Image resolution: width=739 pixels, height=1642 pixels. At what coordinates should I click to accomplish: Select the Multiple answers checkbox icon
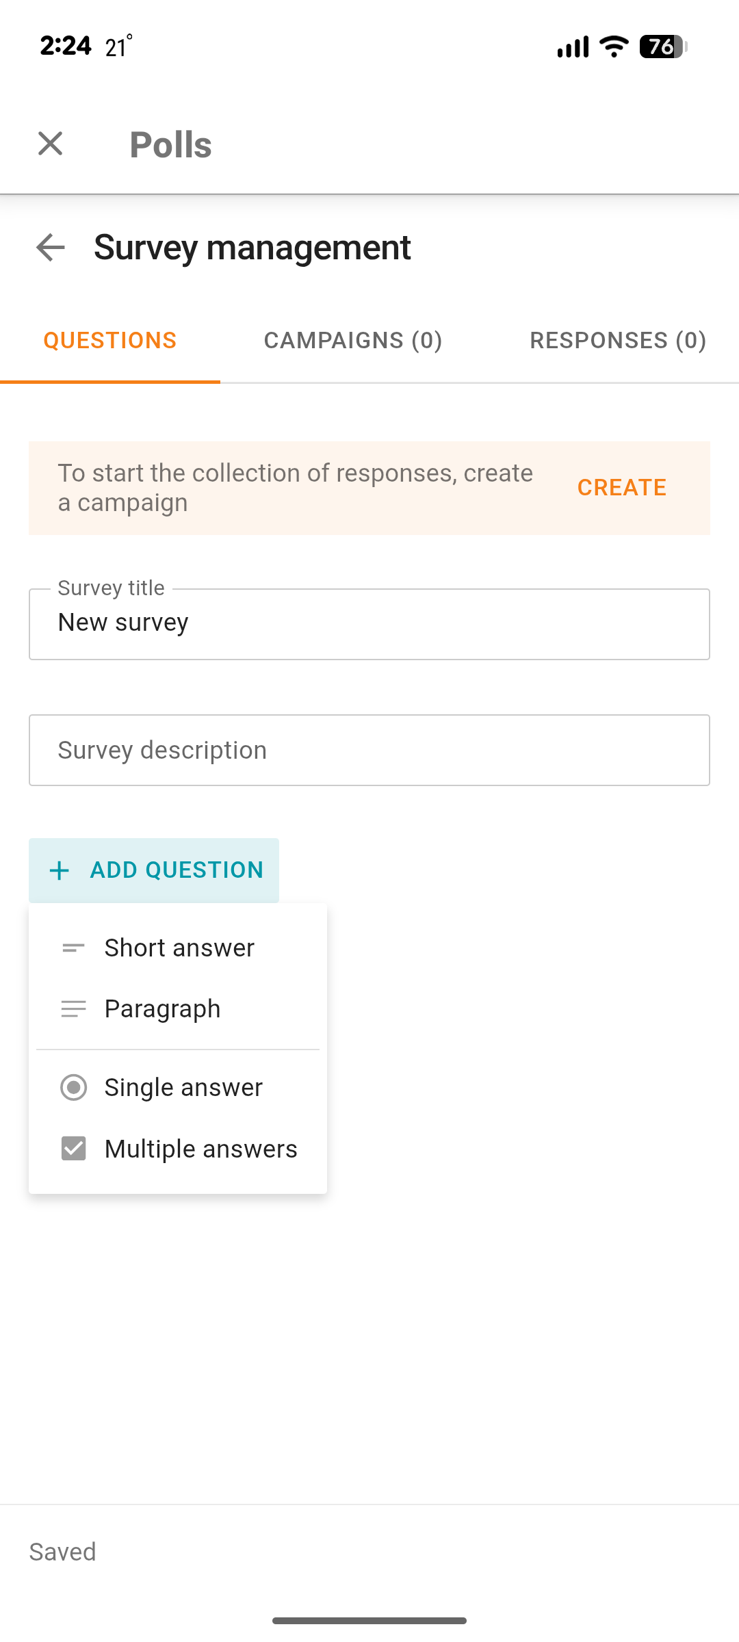pyautogui.click(x=73, y=1149)
